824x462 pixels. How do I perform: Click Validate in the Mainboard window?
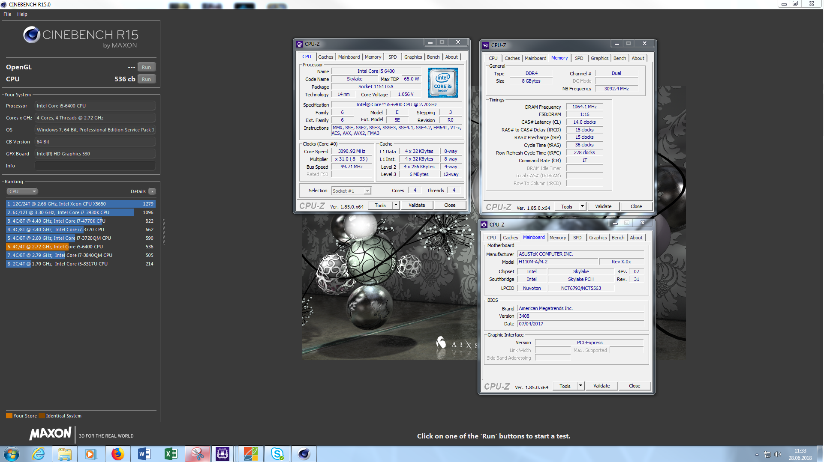click(x=601, y=386)
